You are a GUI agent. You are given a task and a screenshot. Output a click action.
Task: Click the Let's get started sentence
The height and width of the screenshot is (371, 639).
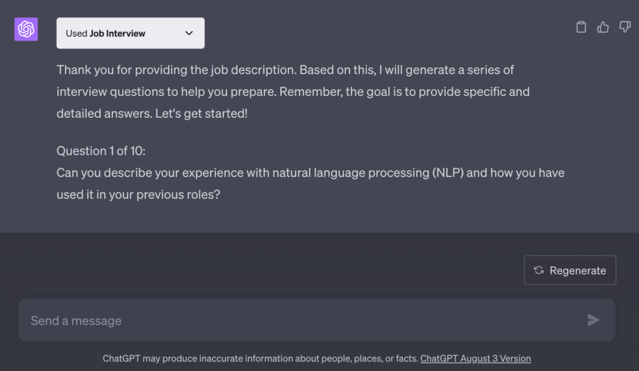coord(202,113)
